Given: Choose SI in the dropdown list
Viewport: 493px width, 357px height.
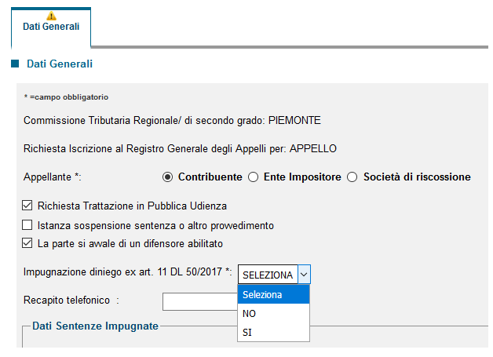Looking at the screenshot, I should (273, 332).
